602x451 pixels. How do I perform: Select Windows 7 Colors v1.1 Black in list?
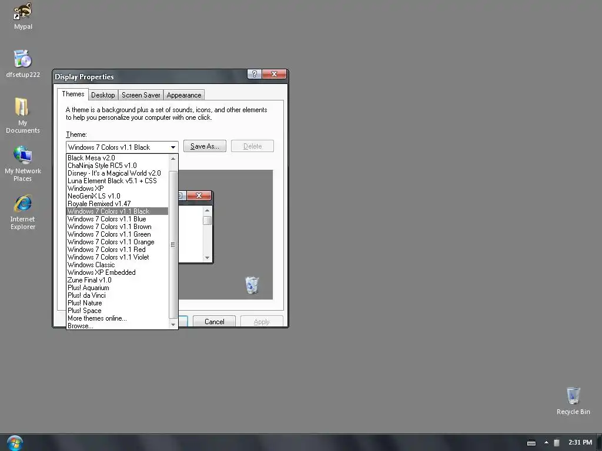[x=117, y=211]
